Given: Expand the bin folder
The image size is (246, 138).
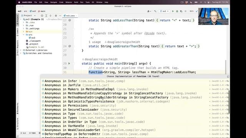Looking at the screenshot, I should tap(24, 31).
